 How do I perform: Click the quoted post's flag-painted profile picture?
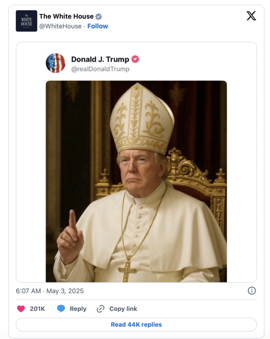55,63
